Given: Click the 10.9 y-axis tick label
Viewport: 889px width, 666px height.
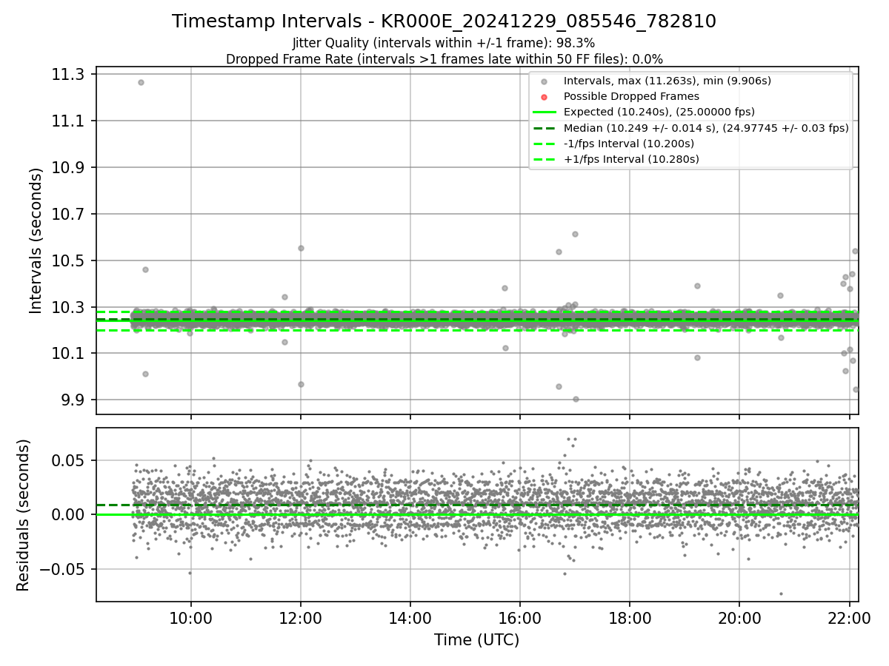Looking at the screenshot, I should 69,167.
